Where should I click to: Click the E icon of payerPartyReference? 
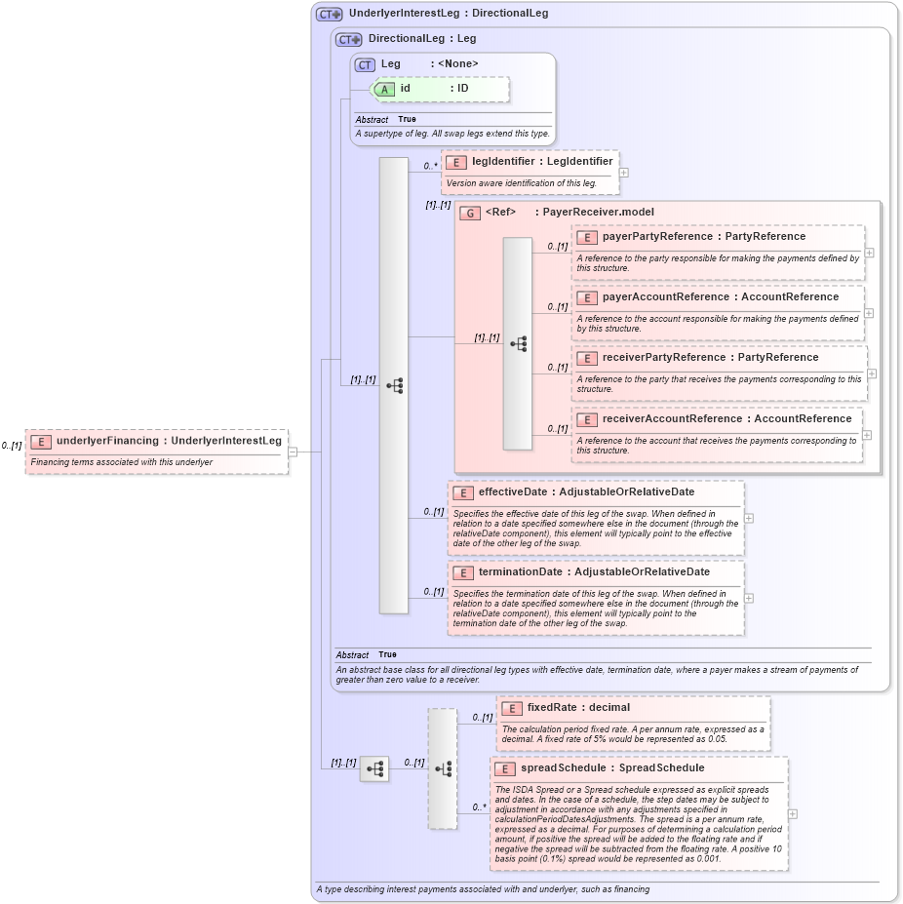pos(587,238)
